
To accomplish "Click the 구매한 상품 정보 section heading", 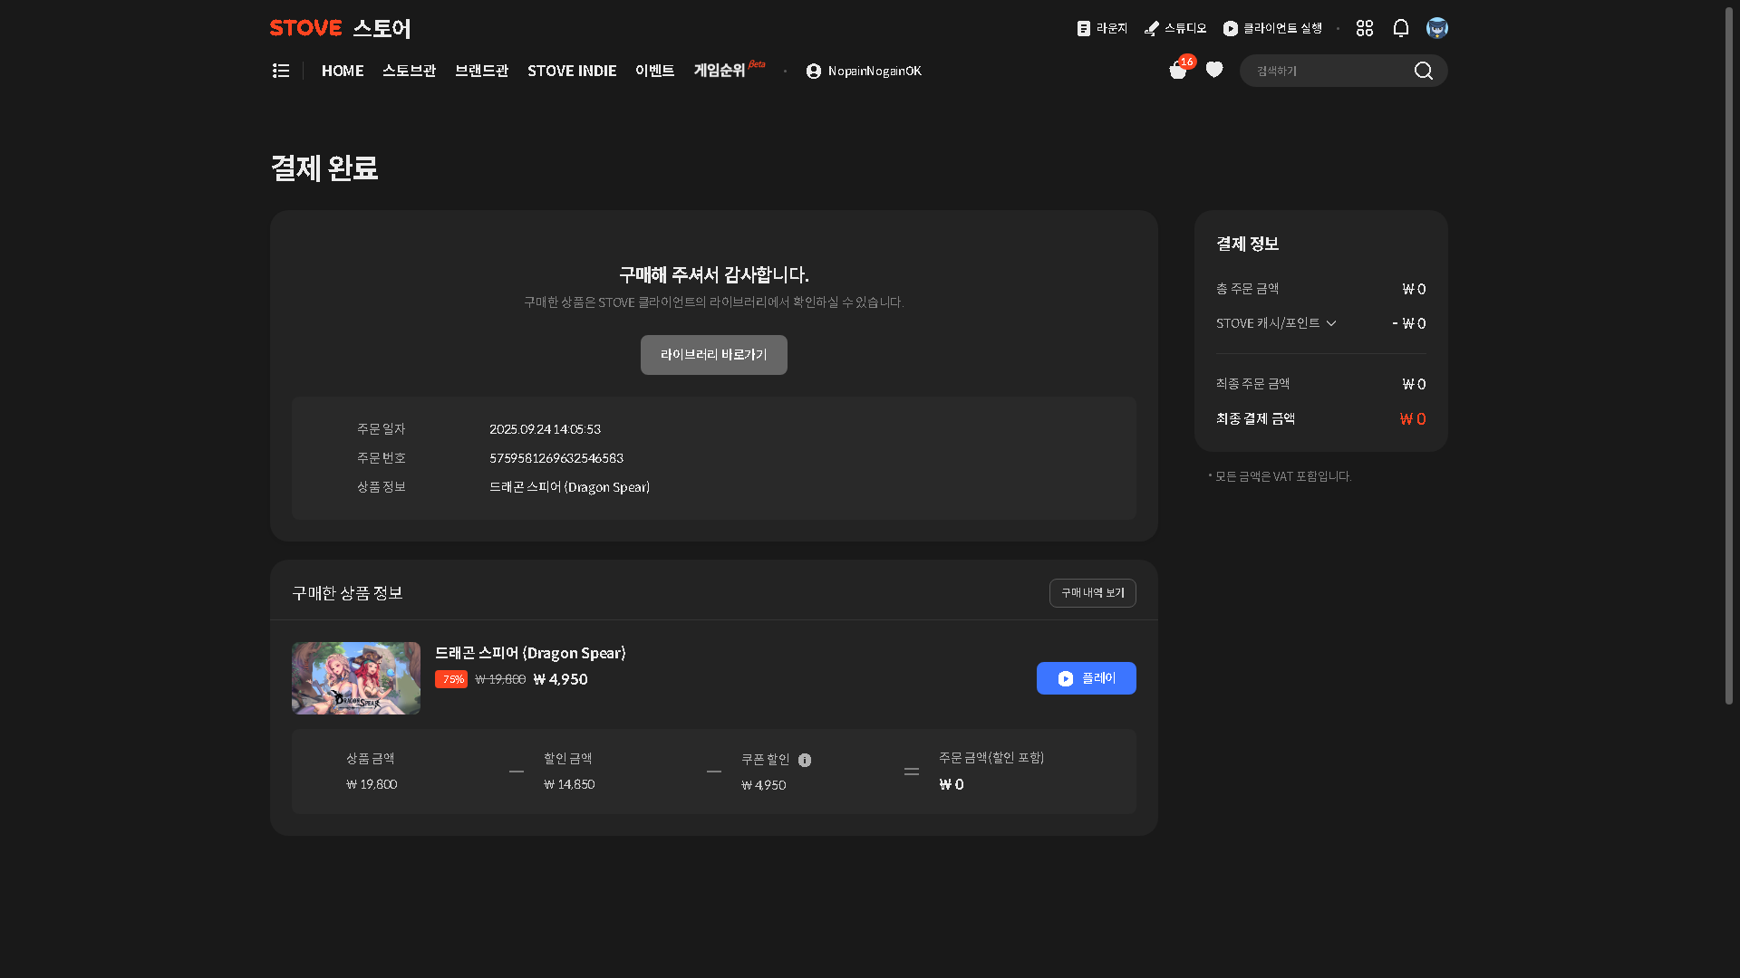I will pyautogui.click(x=347, y=593).
